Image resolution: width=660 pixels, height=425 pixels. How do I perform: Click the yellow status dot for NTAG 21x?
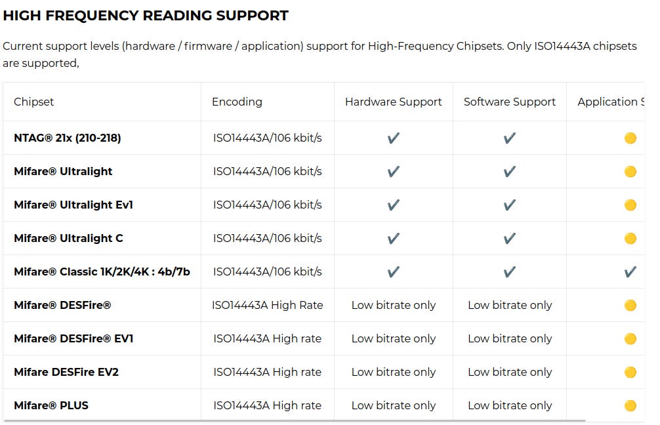pos(630,138)
